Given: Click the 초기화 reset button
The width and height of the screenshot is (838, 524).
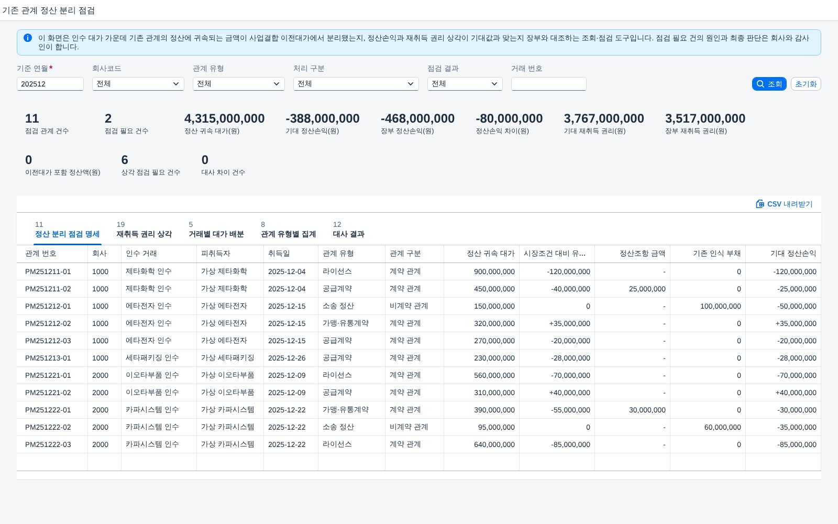Looking at the screenshot, I should pos(806,84).
